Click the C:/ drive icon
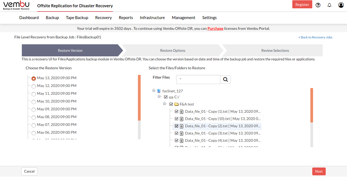The image size is (347, 178). click(x=171, y=97)
